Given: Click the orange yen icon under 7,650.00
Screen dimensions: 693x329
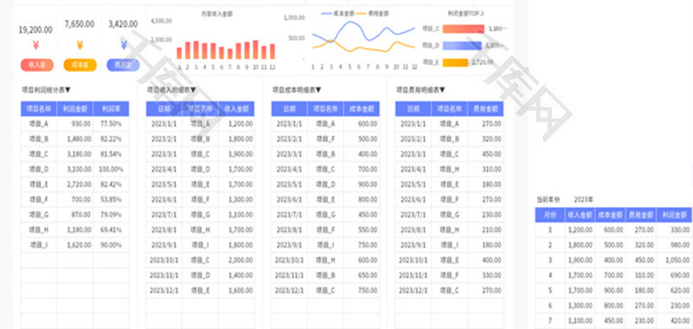Looking at the screenshot, I should coord(80,46).
